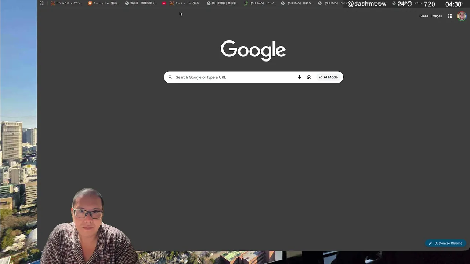Open Google Images link
The width and height of the screenshot is (470, 264).
tap(437, 16)
